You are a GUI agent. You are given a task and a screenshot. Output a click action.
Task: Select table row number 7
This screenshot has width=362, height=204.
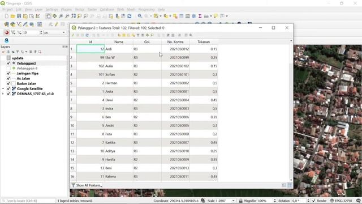[x=73, y=100]
